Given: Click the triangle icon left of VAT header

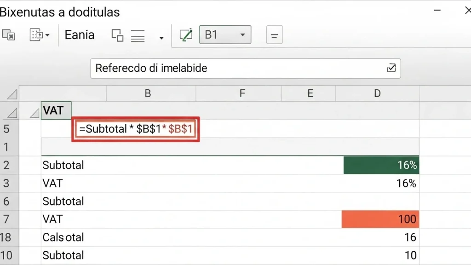Looking at the screenshot, I should 34,111.
